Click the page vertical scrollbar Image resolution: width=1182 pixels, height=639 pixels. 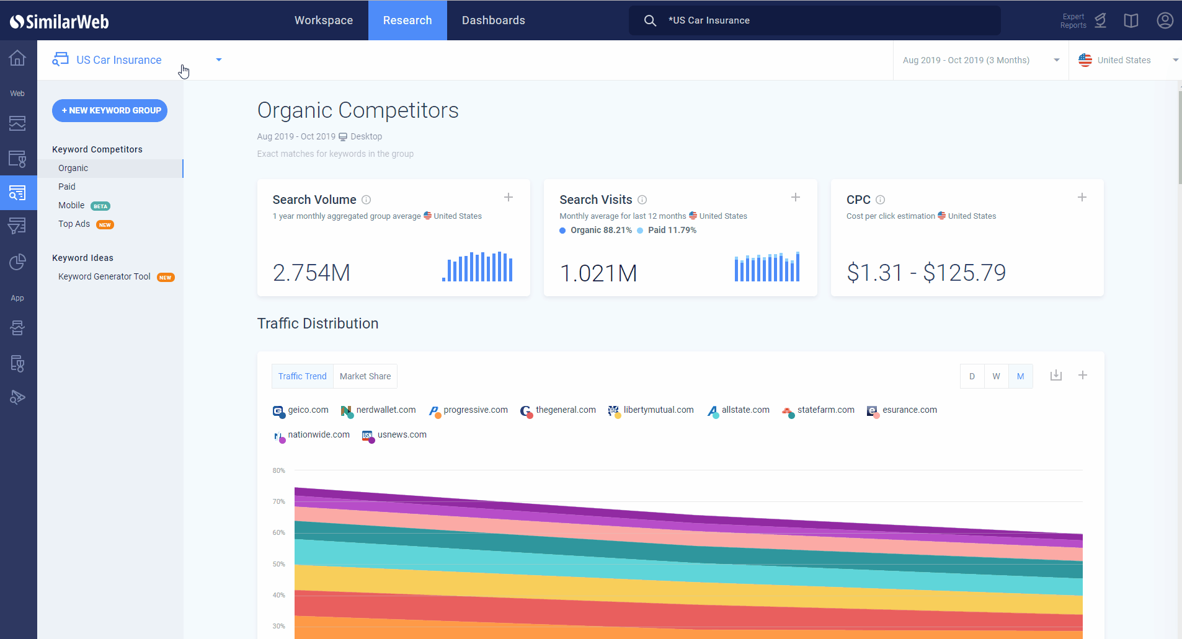(x=1180, y=136)
